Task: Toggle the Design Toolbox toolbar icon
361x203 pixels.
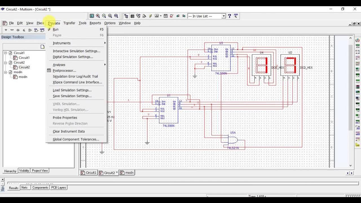Action: click(126, 16)
